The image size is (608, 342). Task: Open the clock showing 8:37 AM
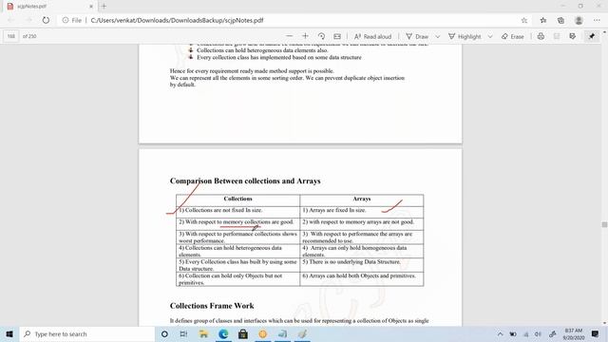(x=574, y=333)
